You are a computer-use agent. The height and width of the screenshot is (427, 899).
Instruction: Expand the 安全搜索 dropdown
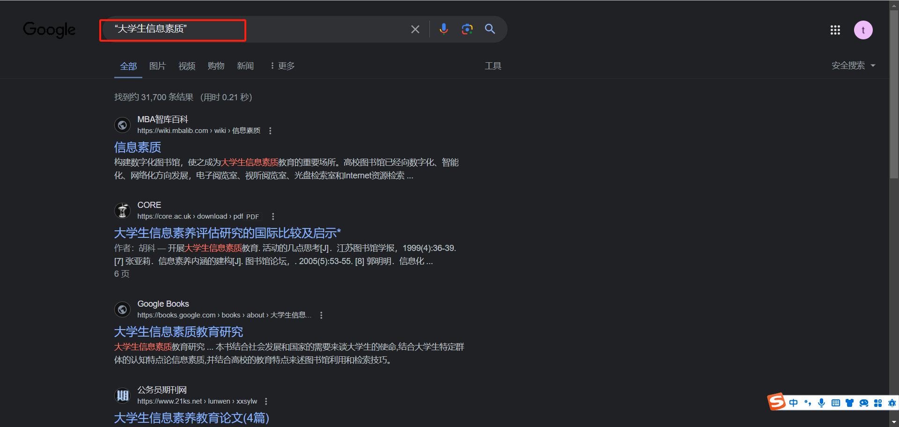tap(853, 66)
